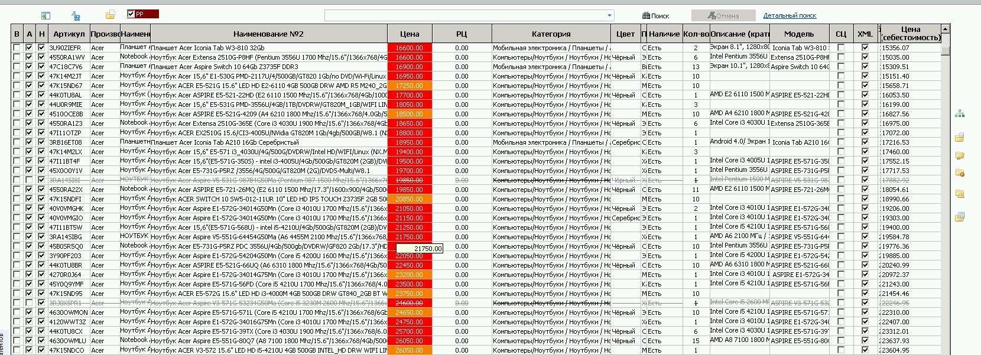The width and height of the screenshot is (981, 355).
Task: Click inside the search text input field
Action: (x=465, y=15)
